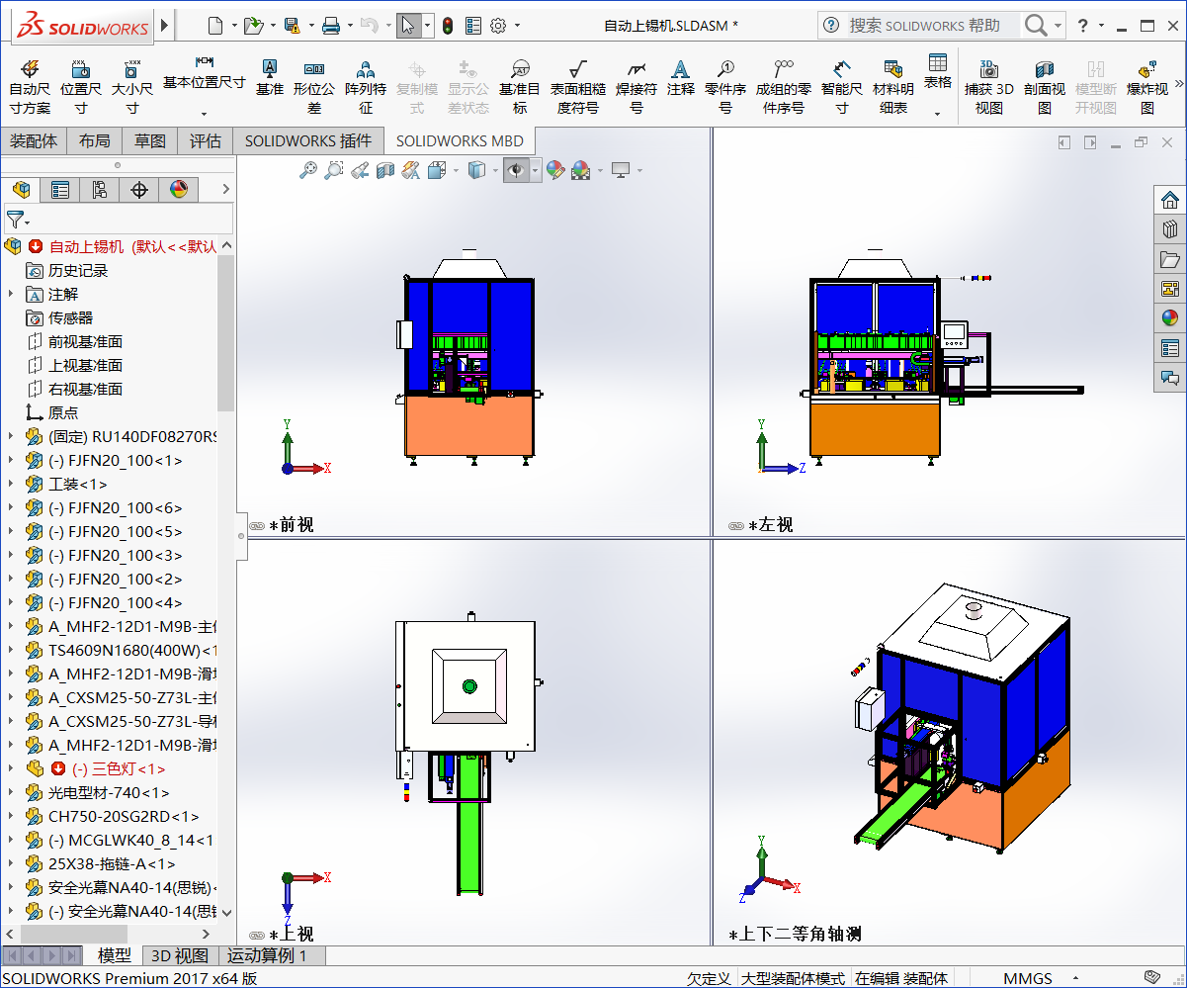Select the Note (注释) tool

point(681,77)
